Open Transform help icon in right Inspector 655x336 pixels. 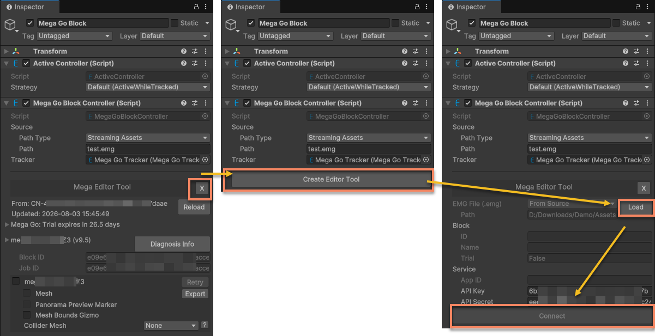point(626,51)
